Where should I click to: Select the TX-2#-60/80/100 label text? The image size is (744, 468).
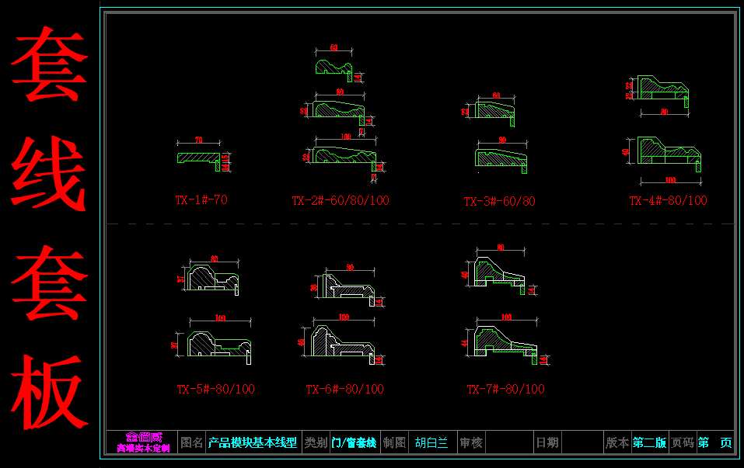[x=340, y=201]
